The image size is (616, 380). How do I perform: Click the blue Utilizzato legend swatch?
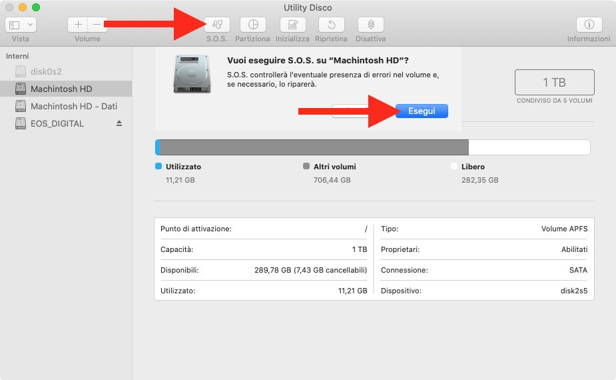coord(158,166)
